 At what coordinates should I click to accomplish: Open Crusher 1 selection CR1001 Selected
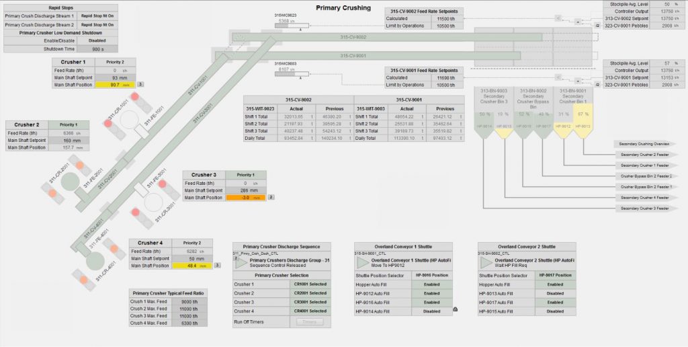(310, 284)
